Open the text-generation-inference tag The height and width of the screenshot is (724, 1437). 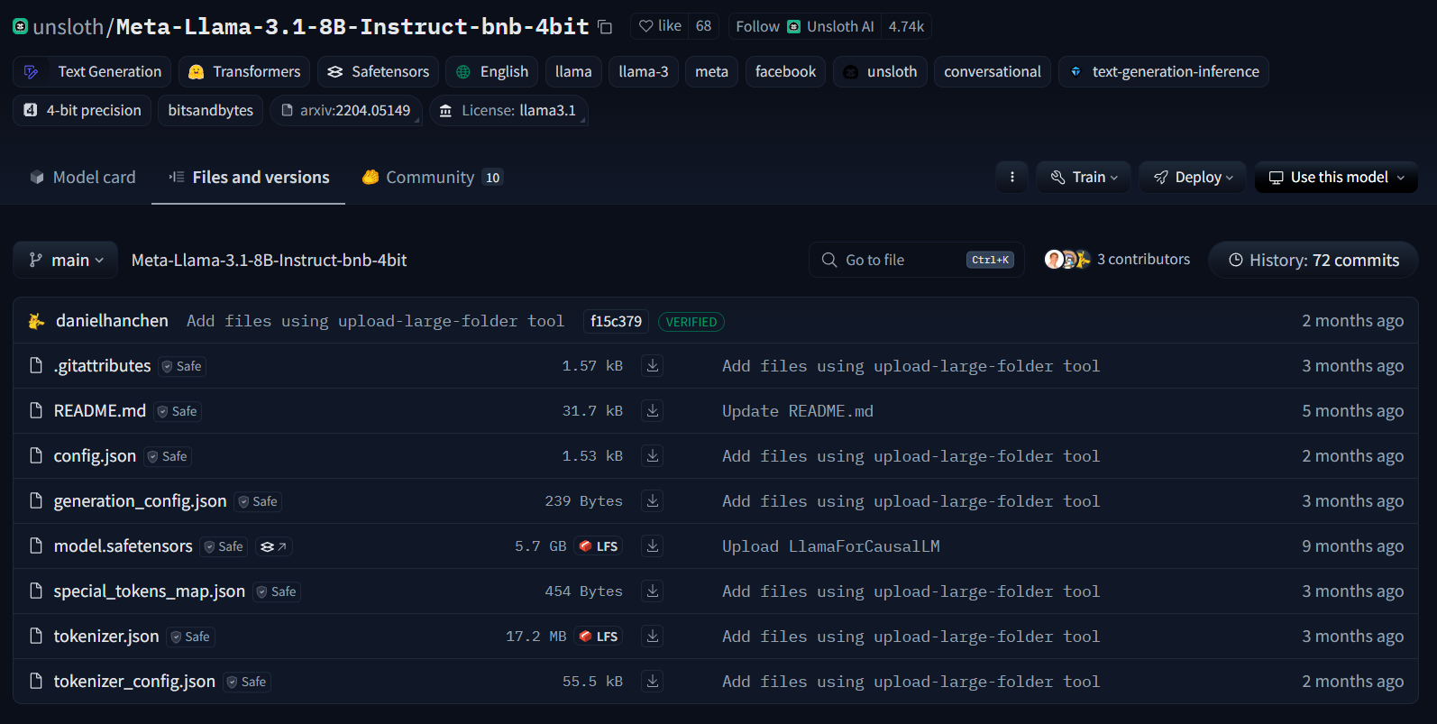pyautogui.click(x=1164, y=71)
